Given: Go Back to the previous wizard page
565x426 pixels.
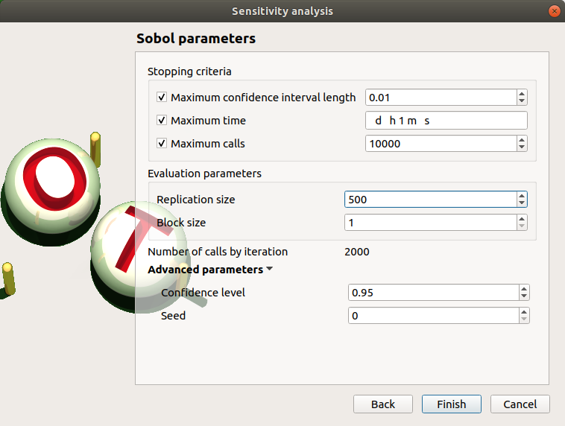Looking at the screenshot, I should (x=382, y=404).
